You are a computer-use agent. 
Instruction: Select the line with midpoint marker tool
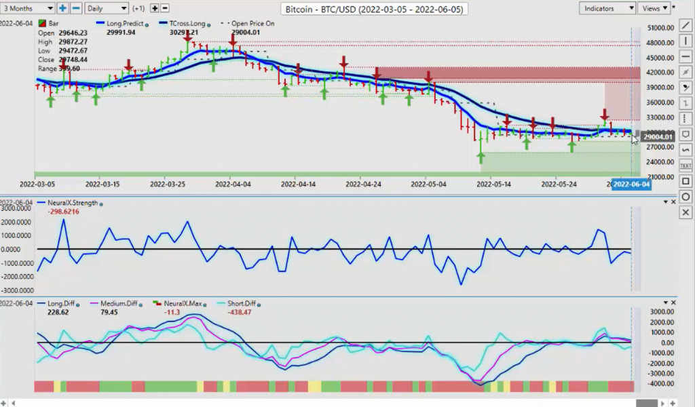(x=685, y=72)
